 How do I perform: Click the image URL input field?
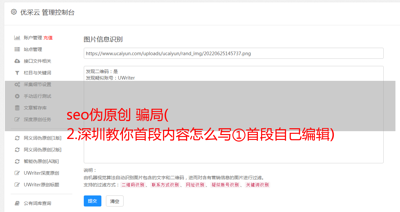(x=233, y=53)
